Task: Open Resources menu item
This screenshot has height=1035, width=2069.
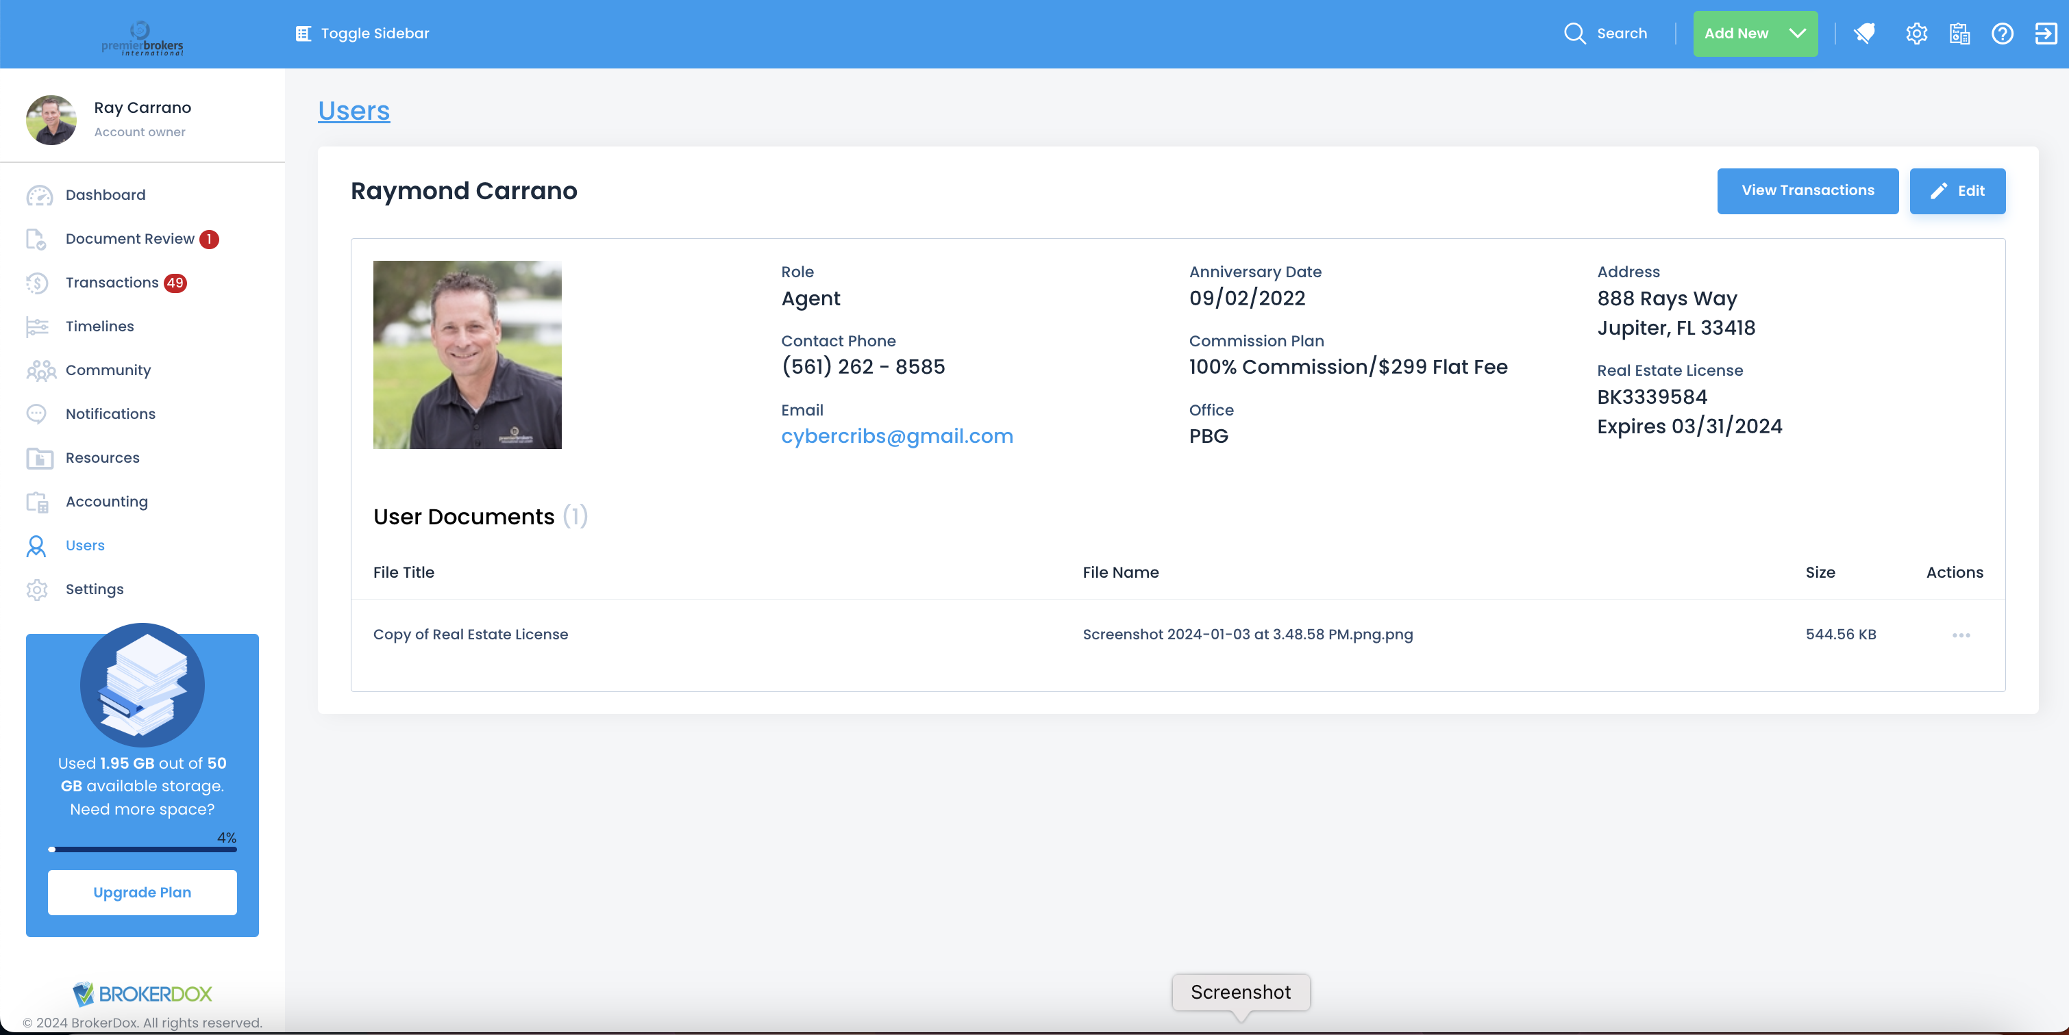Action: (x=103, y=458)
